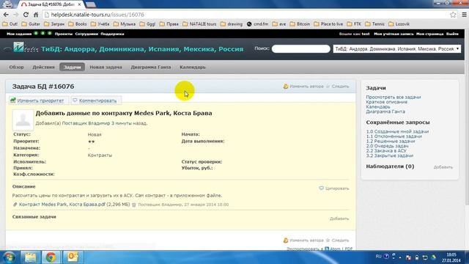Screen dimensions: 469x264
Task: Click the Natalie Tours logo
Action: (21, 48)
